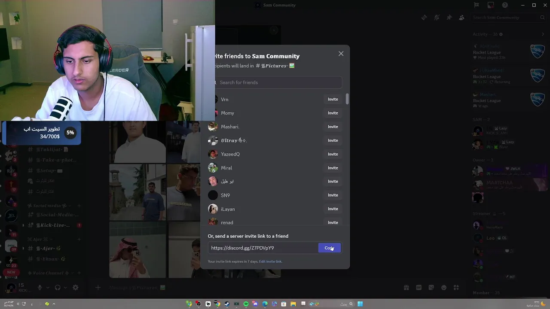Toggle notification settings bell icon
550x309 pixels.
point(437,18)
